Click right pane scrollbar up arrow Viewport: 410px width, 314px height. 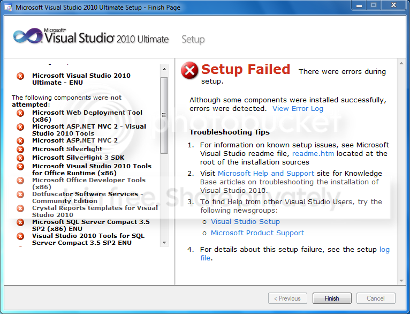[x=401, y=63]
